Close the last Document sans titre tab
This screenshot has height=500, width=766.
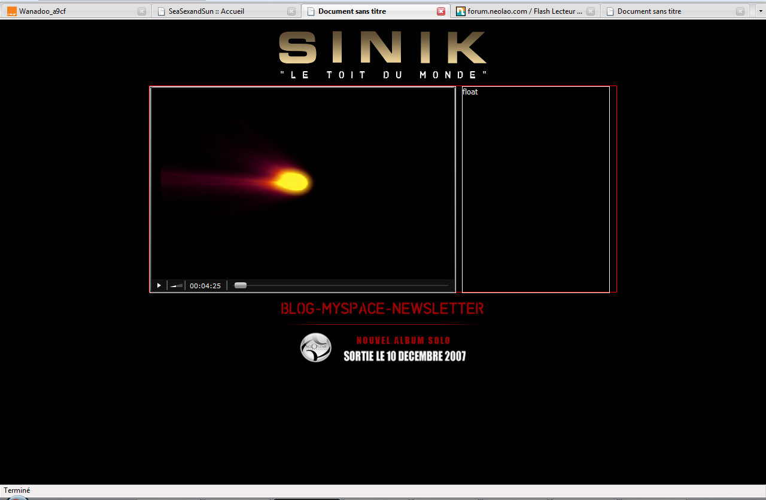coord(740,11)
